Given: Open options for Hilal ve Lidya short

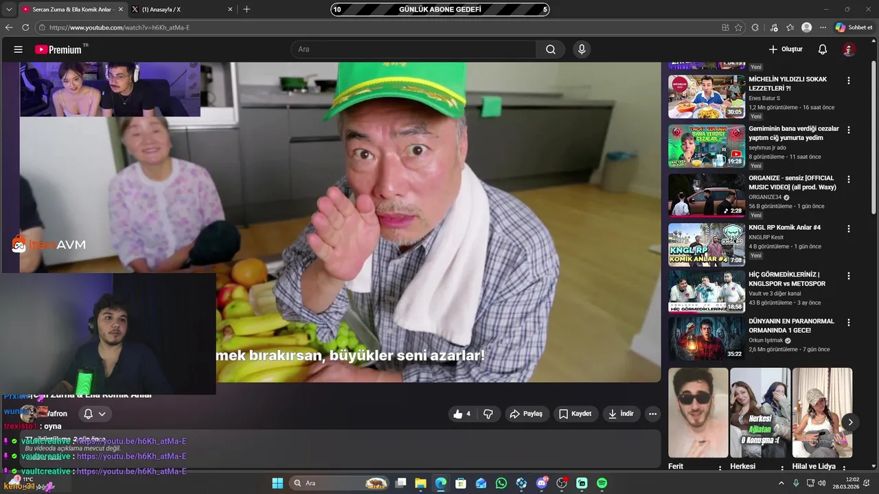Looking at the screenshot, I should tap(844, 468).
